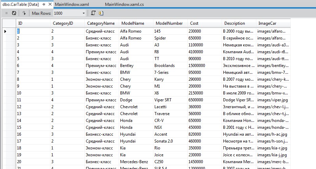Click the 'Spider' ModelNumber cell

click(170, 38)
